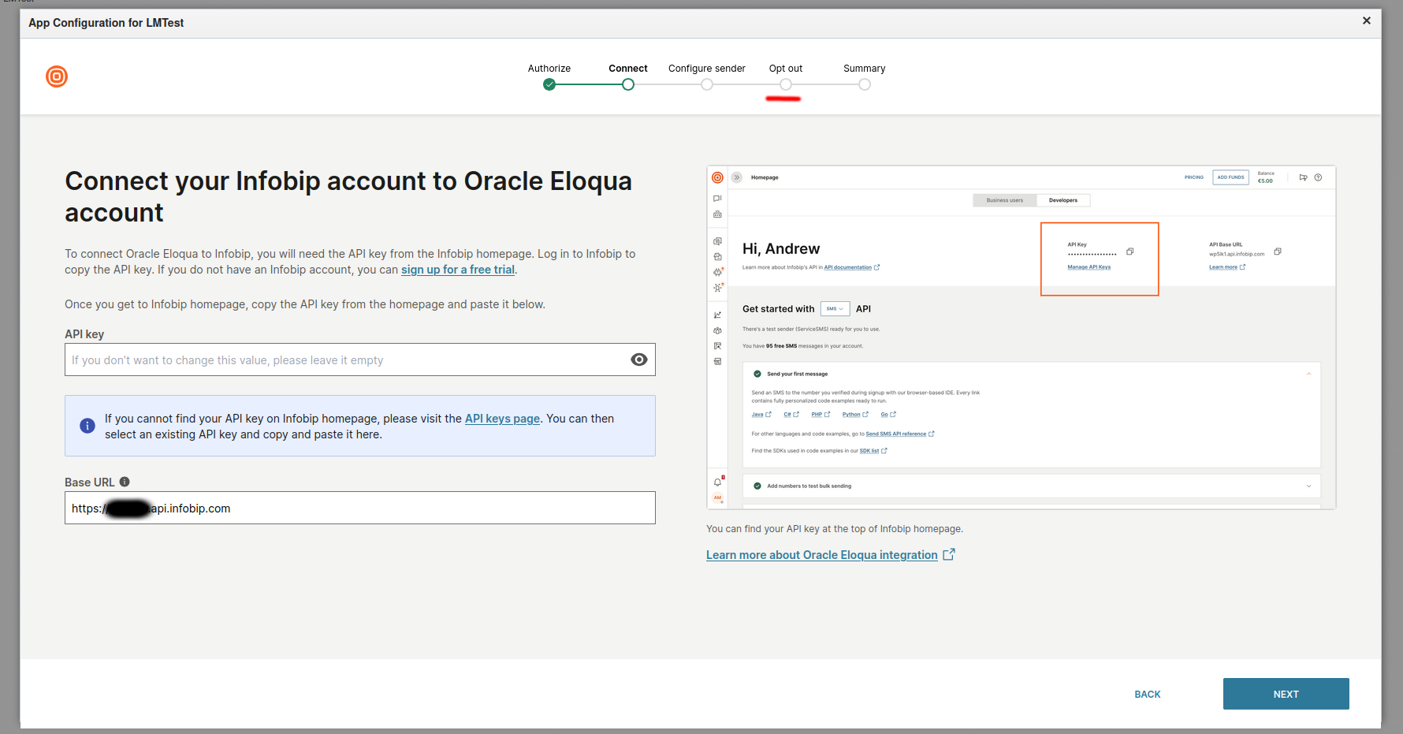
Task: Click the NEXT button
Action: click(x=1286, y=694)
